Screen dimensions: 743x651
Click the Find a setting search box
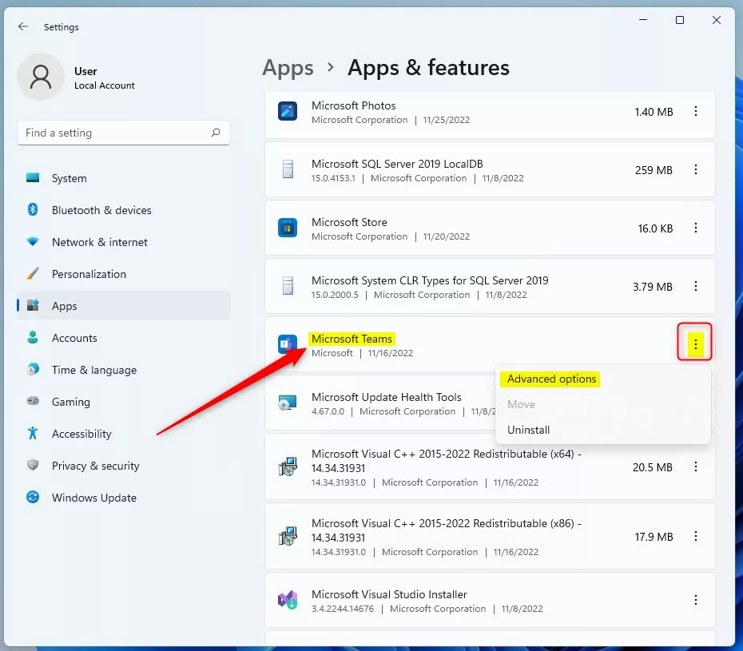coord(112,133)
